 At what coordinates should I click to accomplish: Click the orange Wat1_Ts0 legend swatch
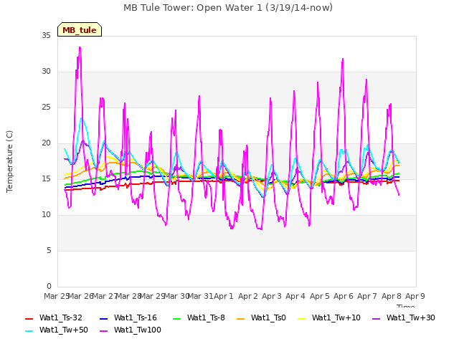point(241,318)
